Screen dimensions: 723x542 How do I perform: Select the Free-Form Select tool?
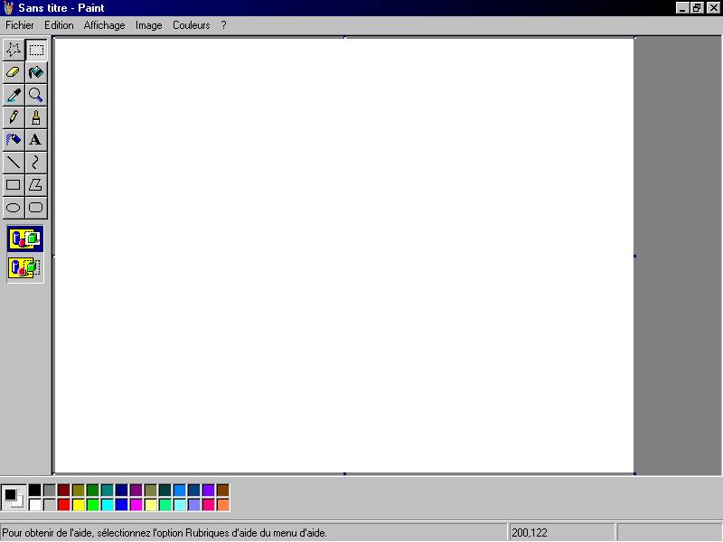pyautogui.click(x=14, y=50)
